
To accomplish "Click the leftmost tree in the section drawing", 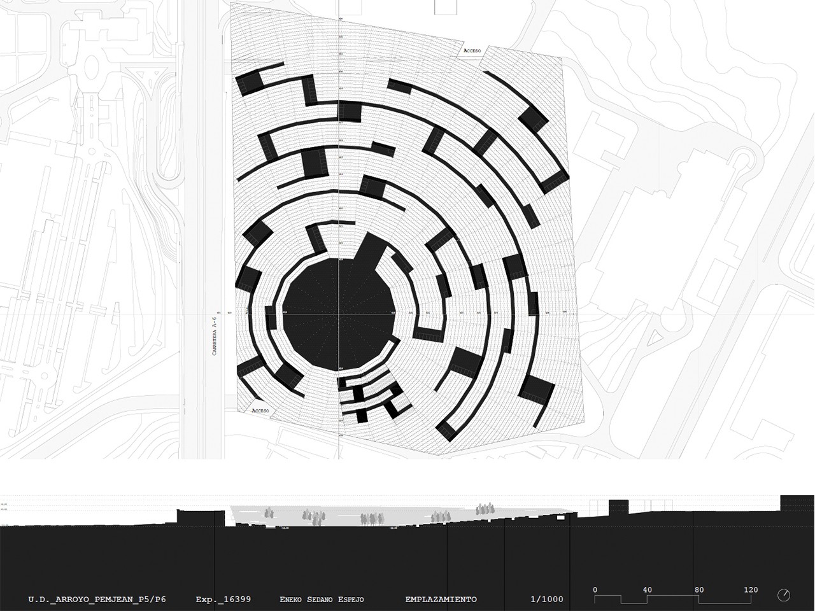I will click(x=269, y=512).
